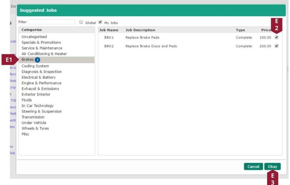Click the Job Name column header
This screenshot has height=185, width=290.
click(x=108, y=30)
